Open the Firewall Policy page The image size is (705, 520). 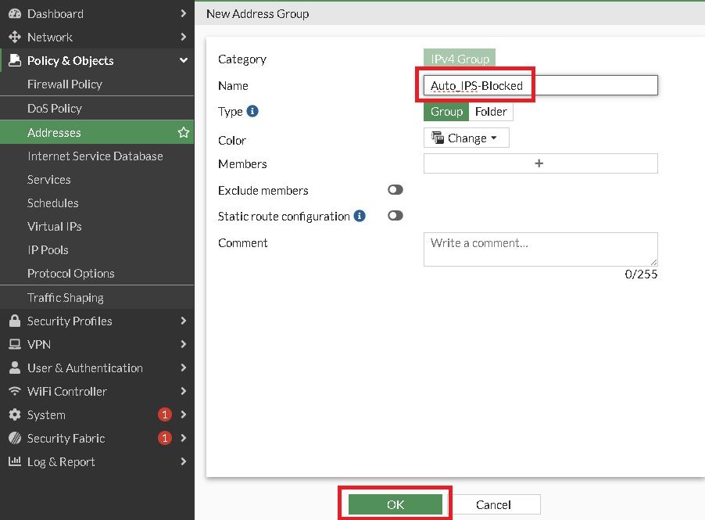[x=65, y=84]
